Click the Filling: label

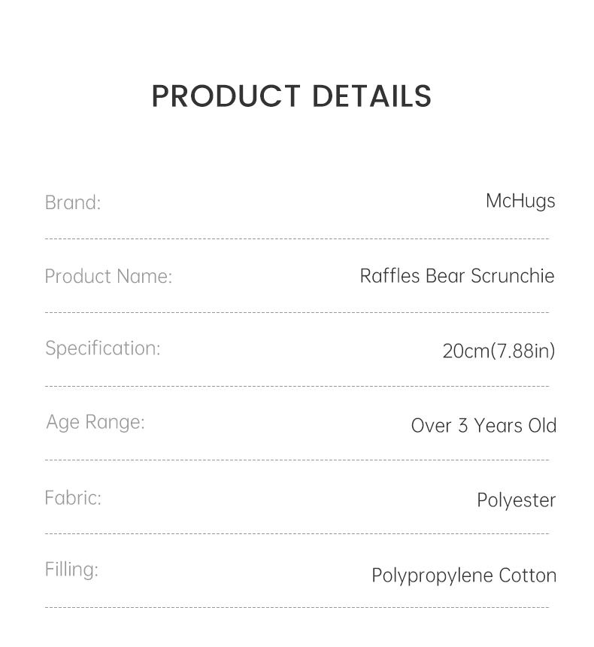pyautogui.click(x=71, y=570)
